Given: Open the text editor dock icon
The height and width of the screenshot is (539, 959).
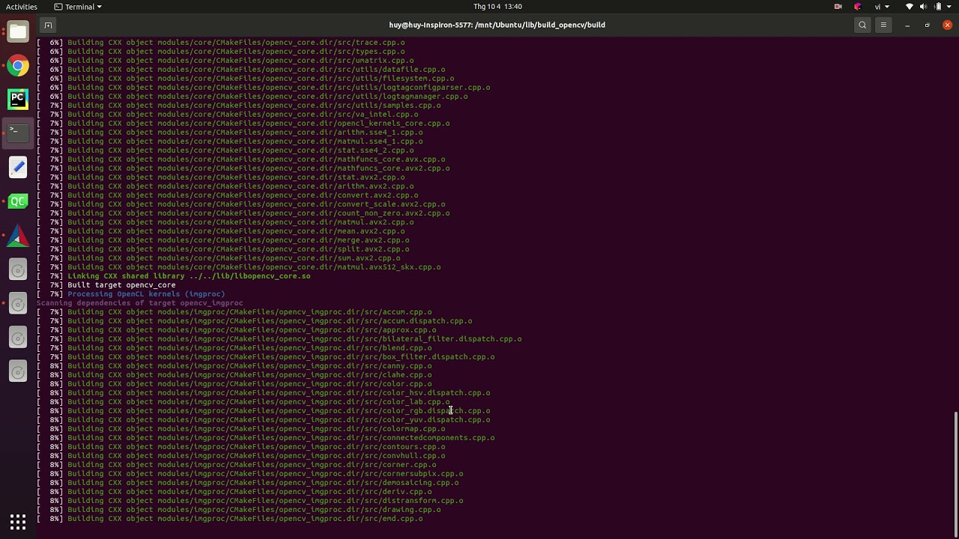Looking at the screenshot, I should (18, 167).
